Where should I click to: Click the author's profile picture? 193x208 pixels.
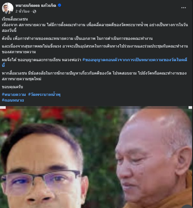tap(8, 8)
